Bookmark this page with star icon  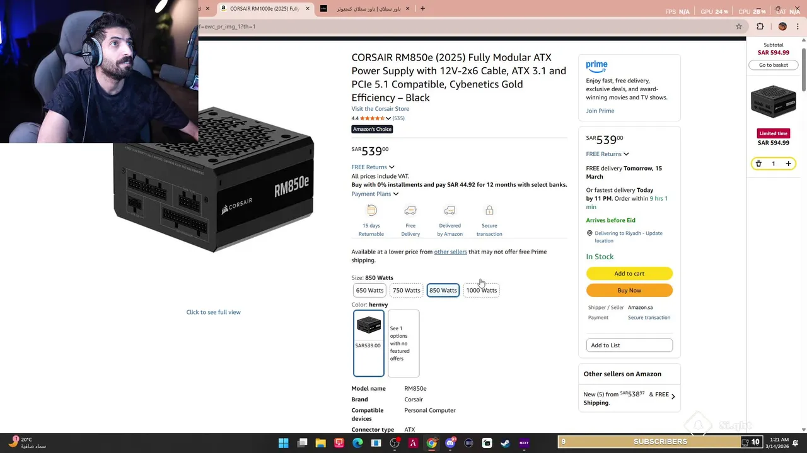coord(739,26)
